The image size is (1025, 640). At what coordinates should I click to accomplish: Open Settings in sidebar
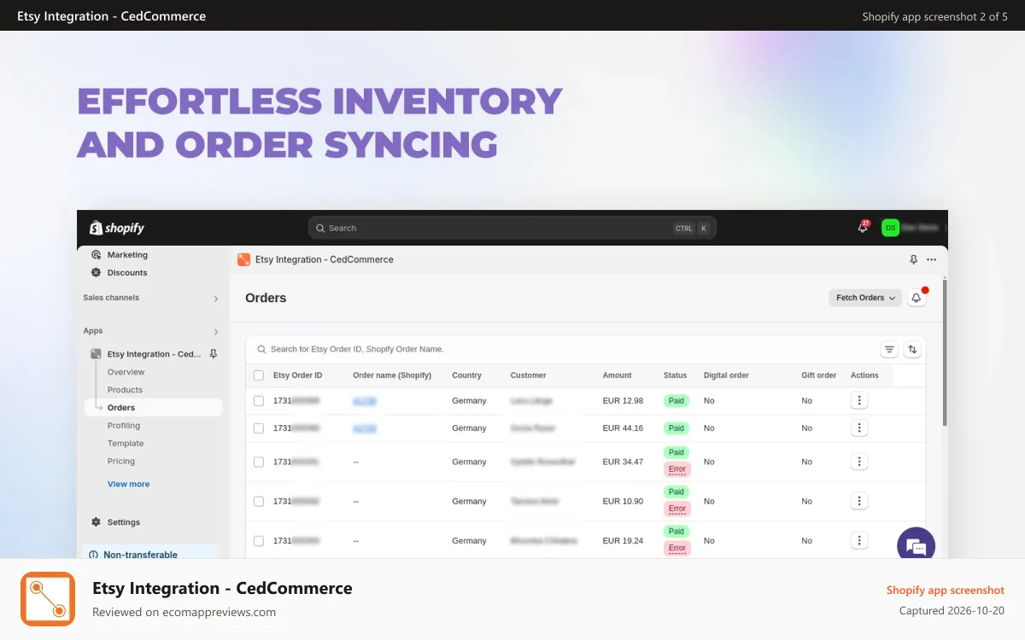(x=124, y=522)
